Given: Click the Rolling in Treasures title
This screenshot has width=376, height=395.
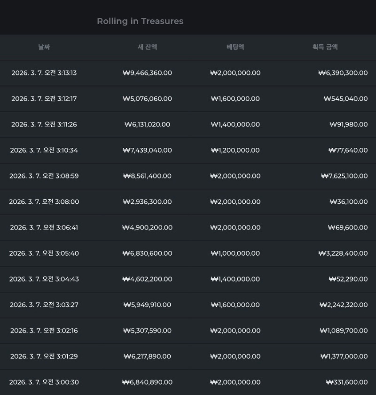Looking at the screenshot, I should [140, 21].
